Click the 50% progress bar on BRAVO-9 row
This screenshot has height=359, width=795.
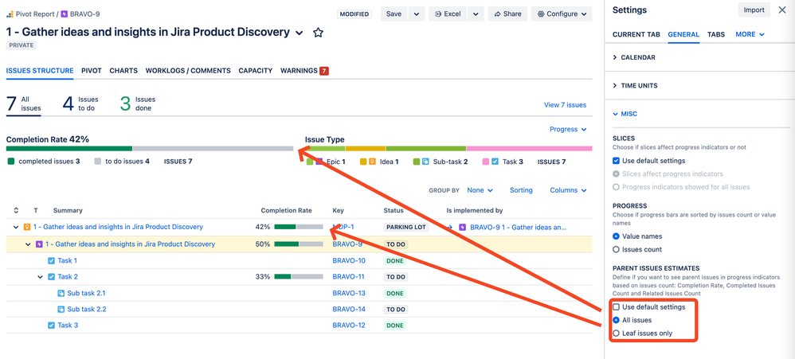[299, 244]
